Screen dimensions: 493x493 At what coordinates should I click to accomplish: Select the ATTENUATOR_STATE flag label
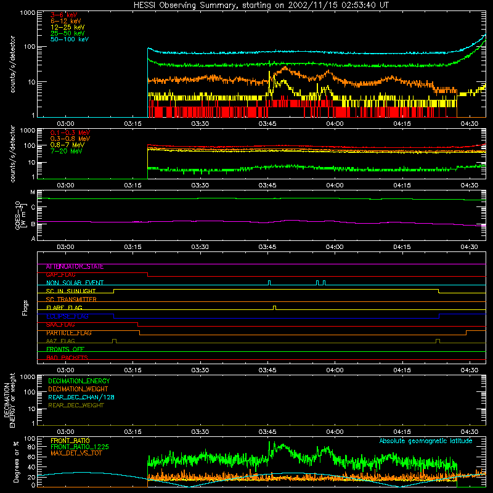(75, 267)
